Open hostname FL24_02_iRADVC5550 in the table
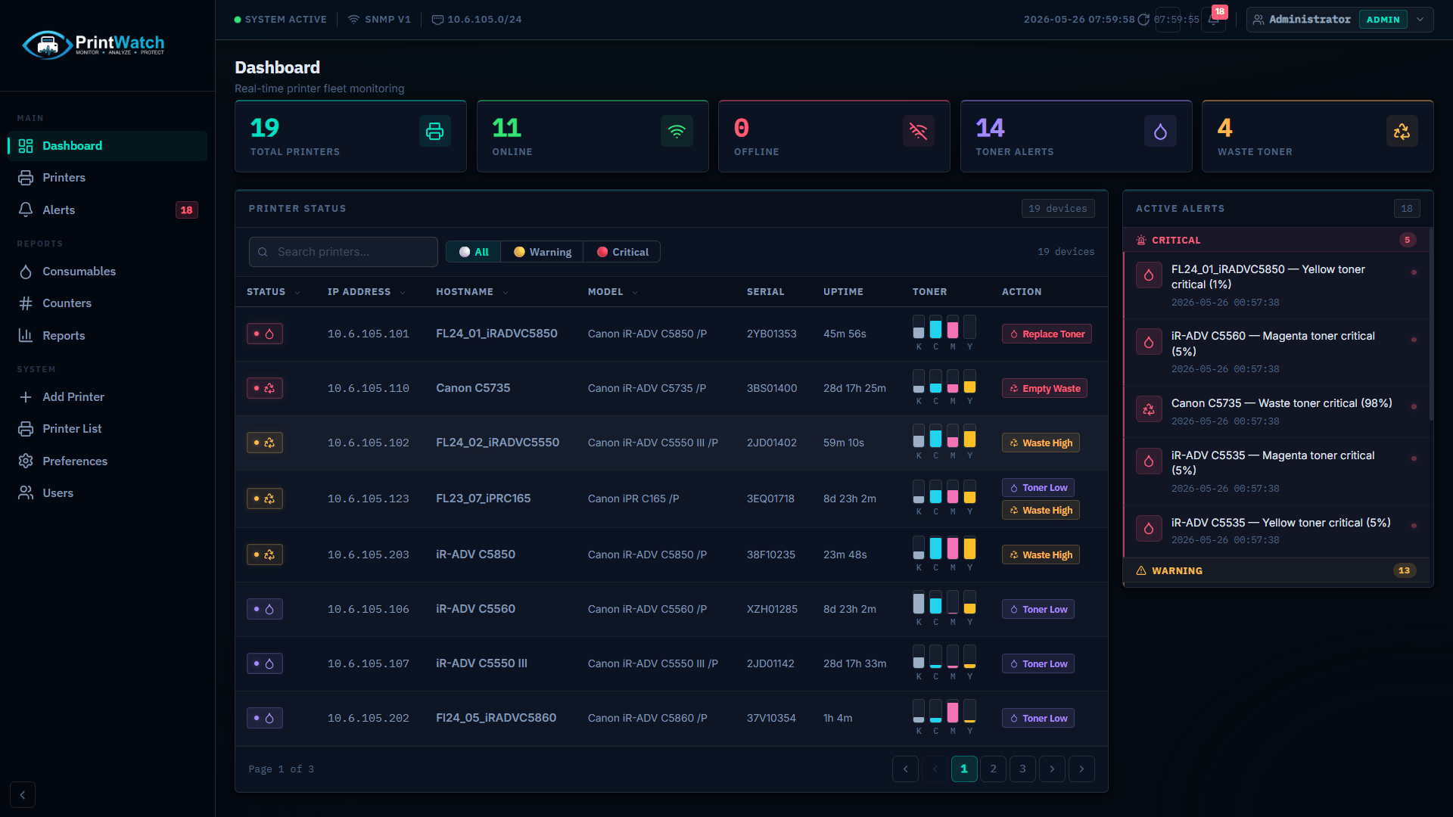1453x817 pixels. (x=497, y=443)
